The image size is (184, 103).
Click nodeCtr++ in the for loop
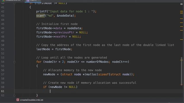point(120,62)
